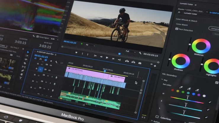
Task: Toggle the Color/Gray checkbox
Action: (x=157, y=117)
